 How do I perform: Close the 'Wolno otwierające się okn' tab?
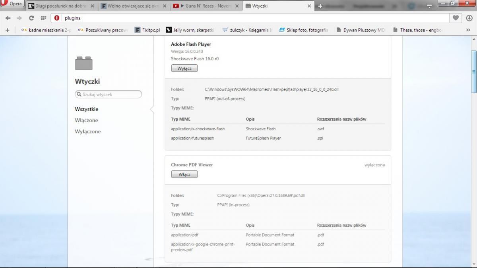coord(165,6)
